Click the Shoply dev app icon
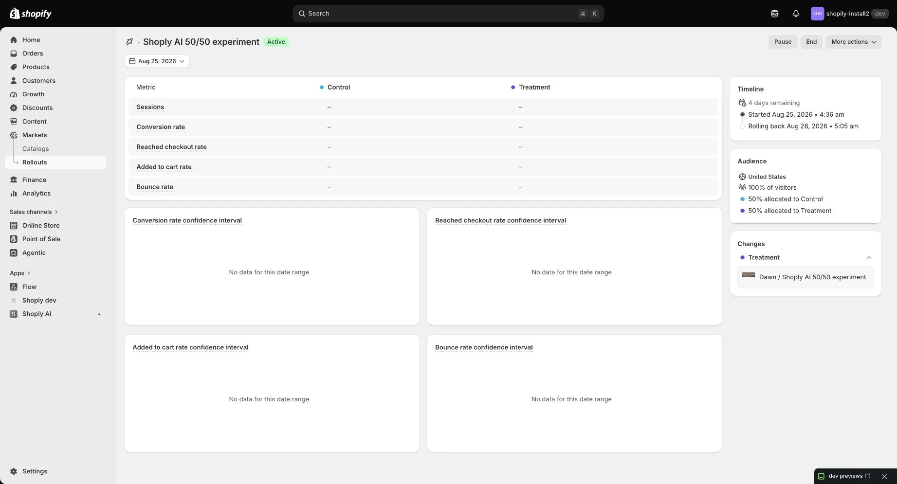897x484 pixels. [14, 301]
